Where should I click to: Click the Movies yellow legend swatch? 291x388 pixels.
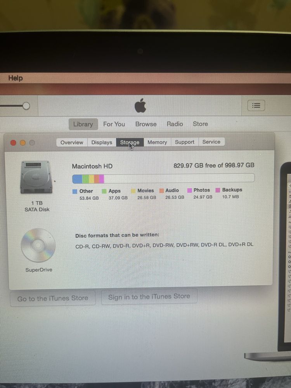tap(133, 191)
